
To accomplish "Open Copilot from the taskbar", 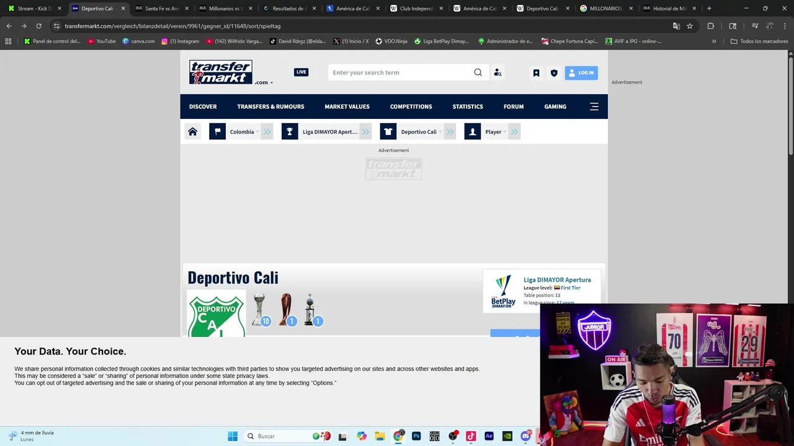I will click(362, 436).
